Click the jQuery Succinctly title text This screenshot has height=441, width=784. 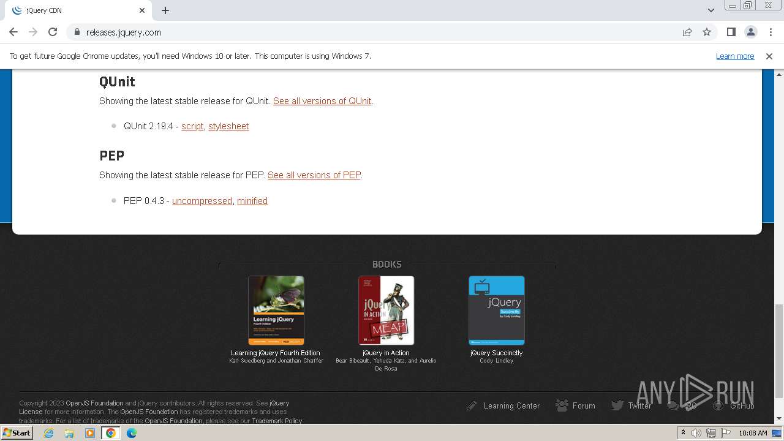497,353
